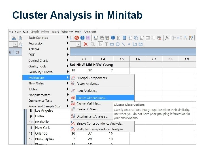204x153 pixels.
Task: Select the C6 column header
Action: point(138,59)
